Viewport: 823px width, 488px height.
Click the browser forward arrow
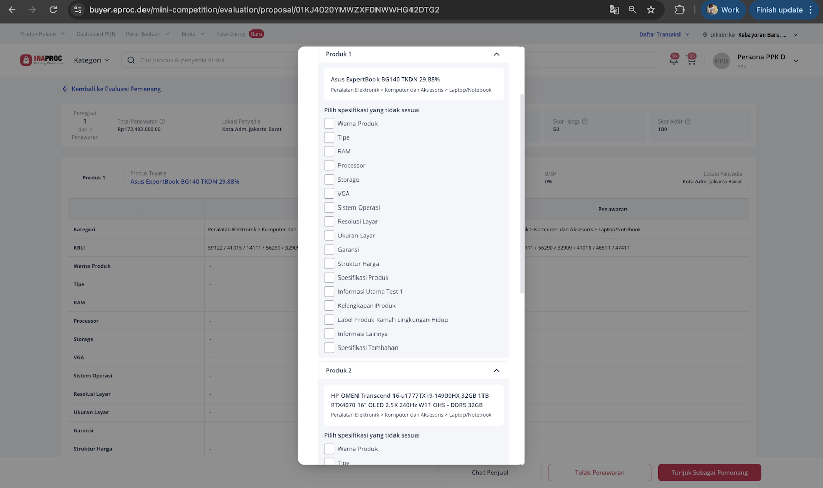click(32, 10)
